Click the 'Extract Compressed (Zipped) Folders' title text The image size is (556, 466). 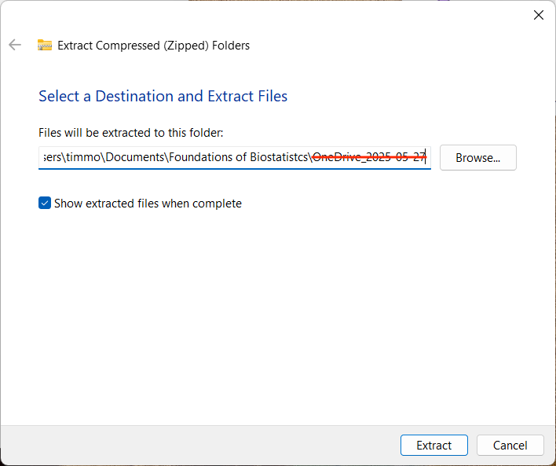tap(153, 46)
